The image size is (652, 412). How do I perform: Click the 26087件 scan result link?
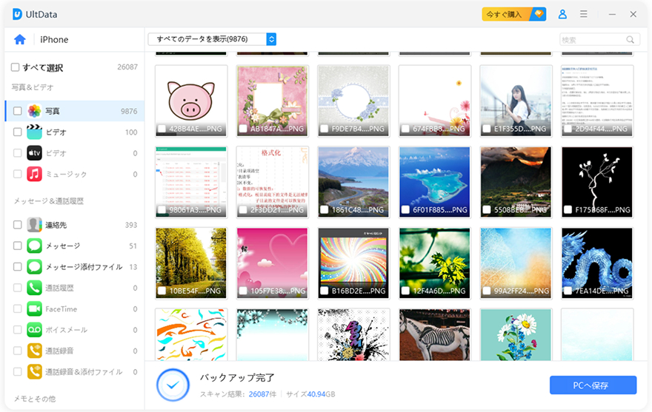point(262,394)
